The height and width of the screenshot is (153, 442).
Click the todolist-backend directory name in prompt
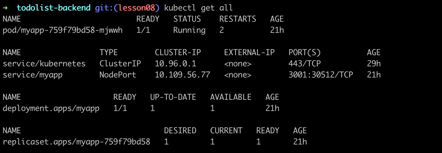53,8
